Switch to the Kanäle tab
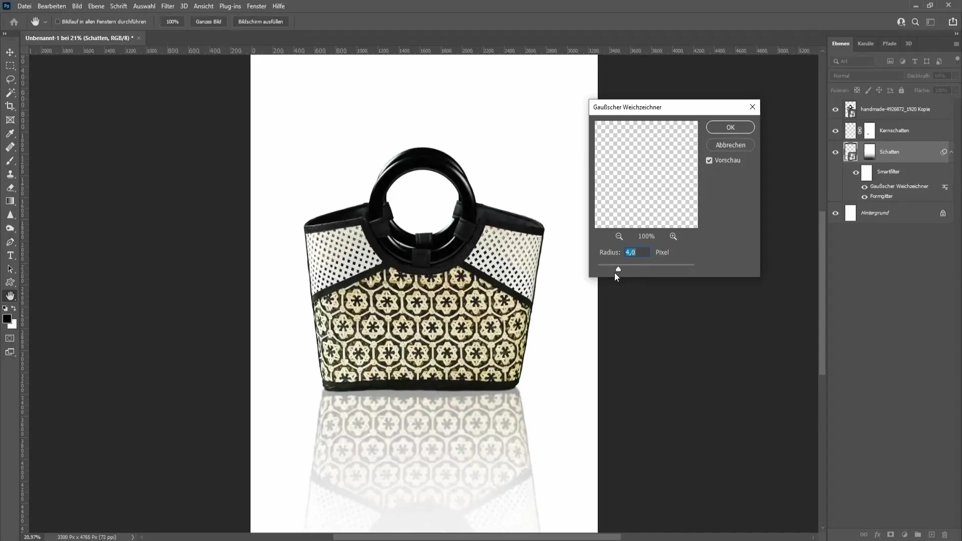Image resolution: width=962 pixels, height=541 pixels. (865, 44)
